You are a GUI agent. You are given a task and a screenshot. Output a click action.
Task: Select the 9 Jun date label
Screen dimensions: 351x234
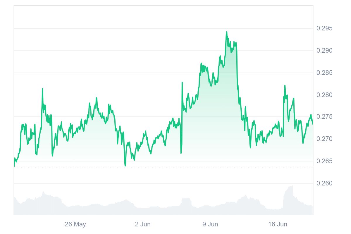210,224
